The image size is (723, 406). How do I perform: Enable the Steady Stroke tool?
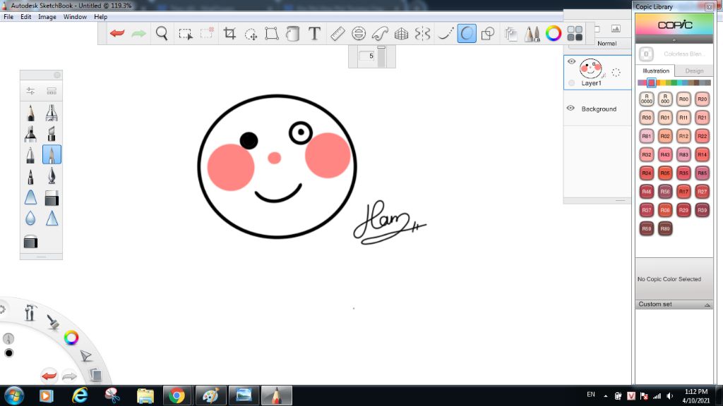[x=445, y=33]
